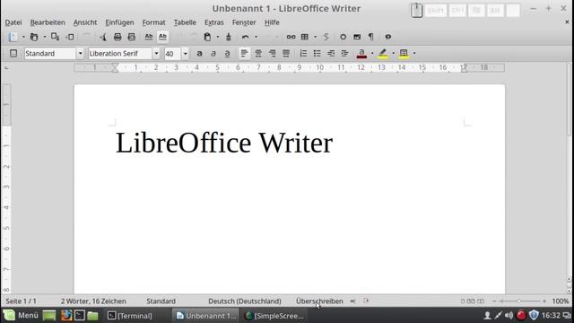Open the Mint Menü button
Viewport: 574px width, 323px height.
point(21,315)
